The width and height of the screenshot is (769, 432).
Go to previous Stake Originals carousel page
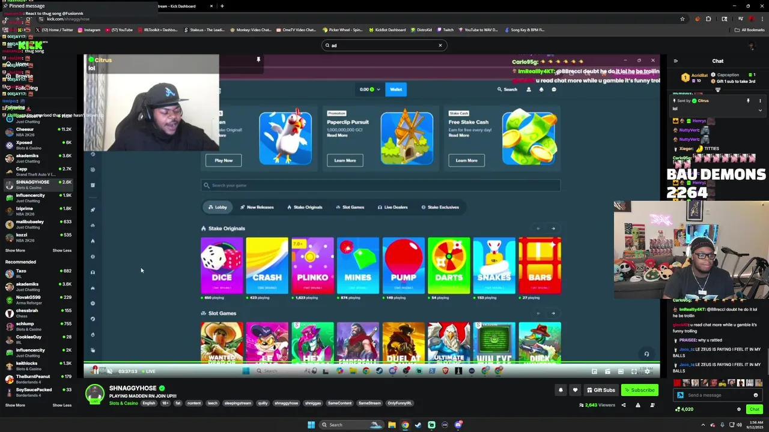[x=538, y=229]
